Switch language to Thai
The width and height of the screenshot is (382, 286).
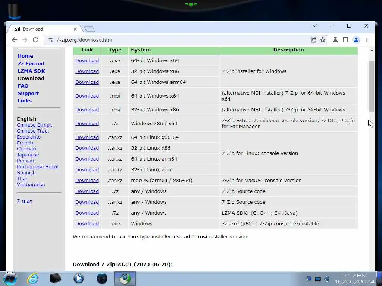pos(22,178)
